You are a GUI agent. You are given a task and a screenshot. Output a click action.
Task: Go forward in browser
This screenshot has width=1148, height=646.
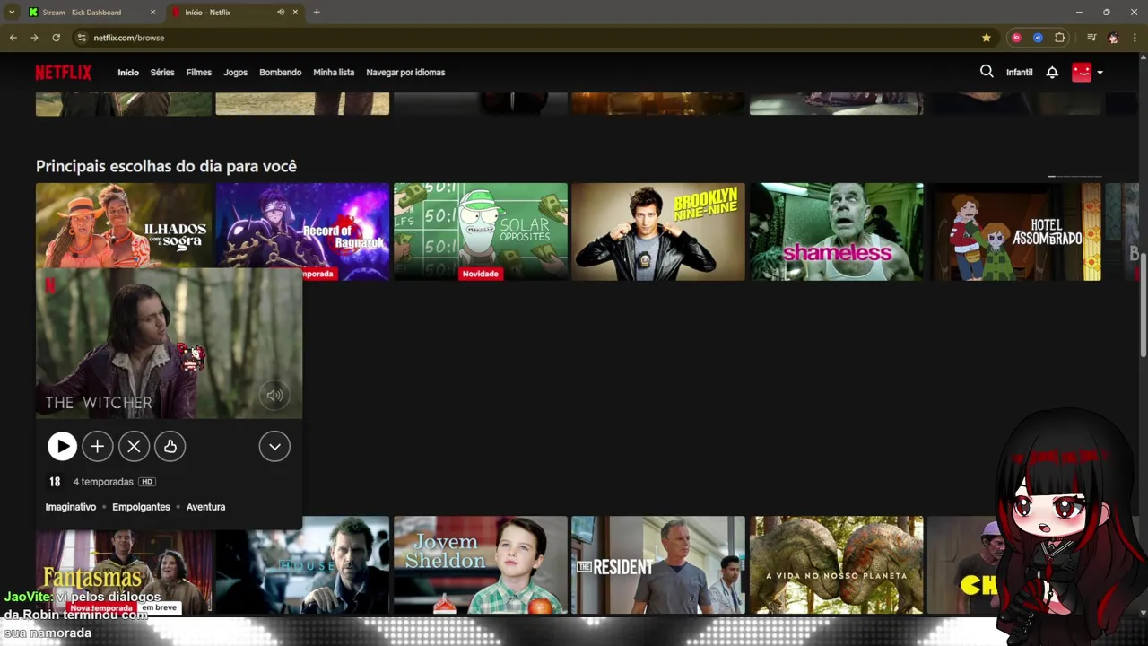pos(34,38)
